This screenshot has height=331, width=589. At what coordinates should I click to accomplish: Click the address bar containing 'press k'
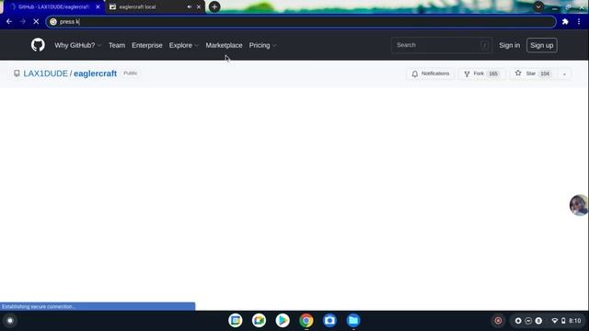point(301,22)
